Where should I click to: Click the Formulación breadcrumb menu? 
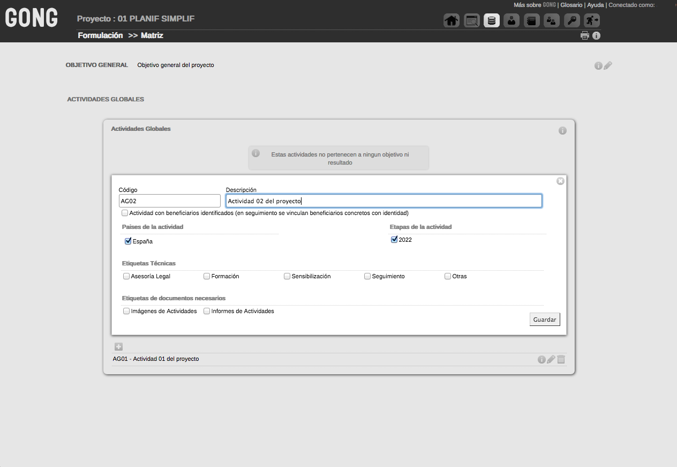pyautogui.click(x=100, y=35)
